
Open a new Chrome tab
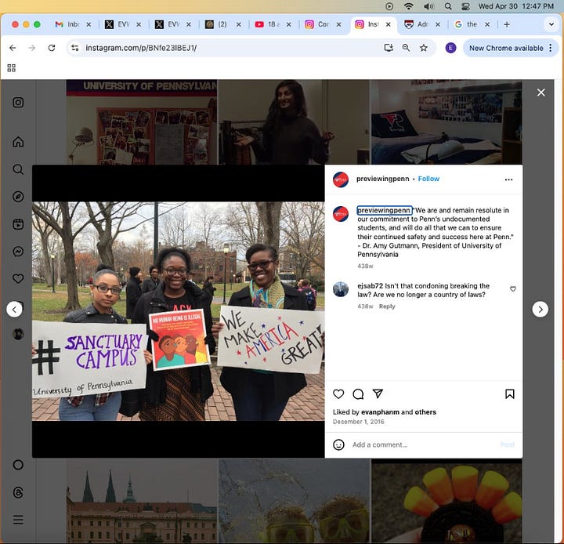click(x=507, y=24)
